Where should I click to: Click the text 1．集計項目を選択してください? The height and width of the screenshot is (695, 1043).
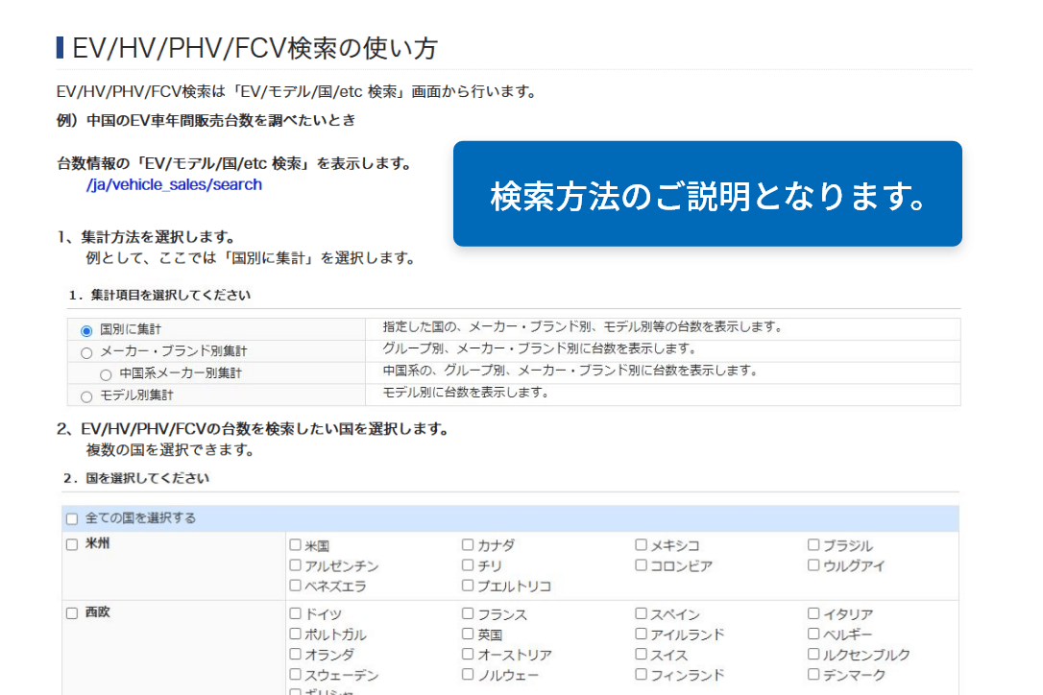(159, 296)
